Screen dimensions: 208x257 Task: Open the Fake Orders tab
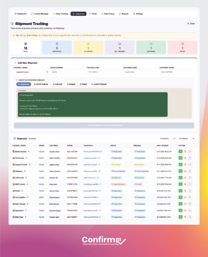tap(108, 14)
